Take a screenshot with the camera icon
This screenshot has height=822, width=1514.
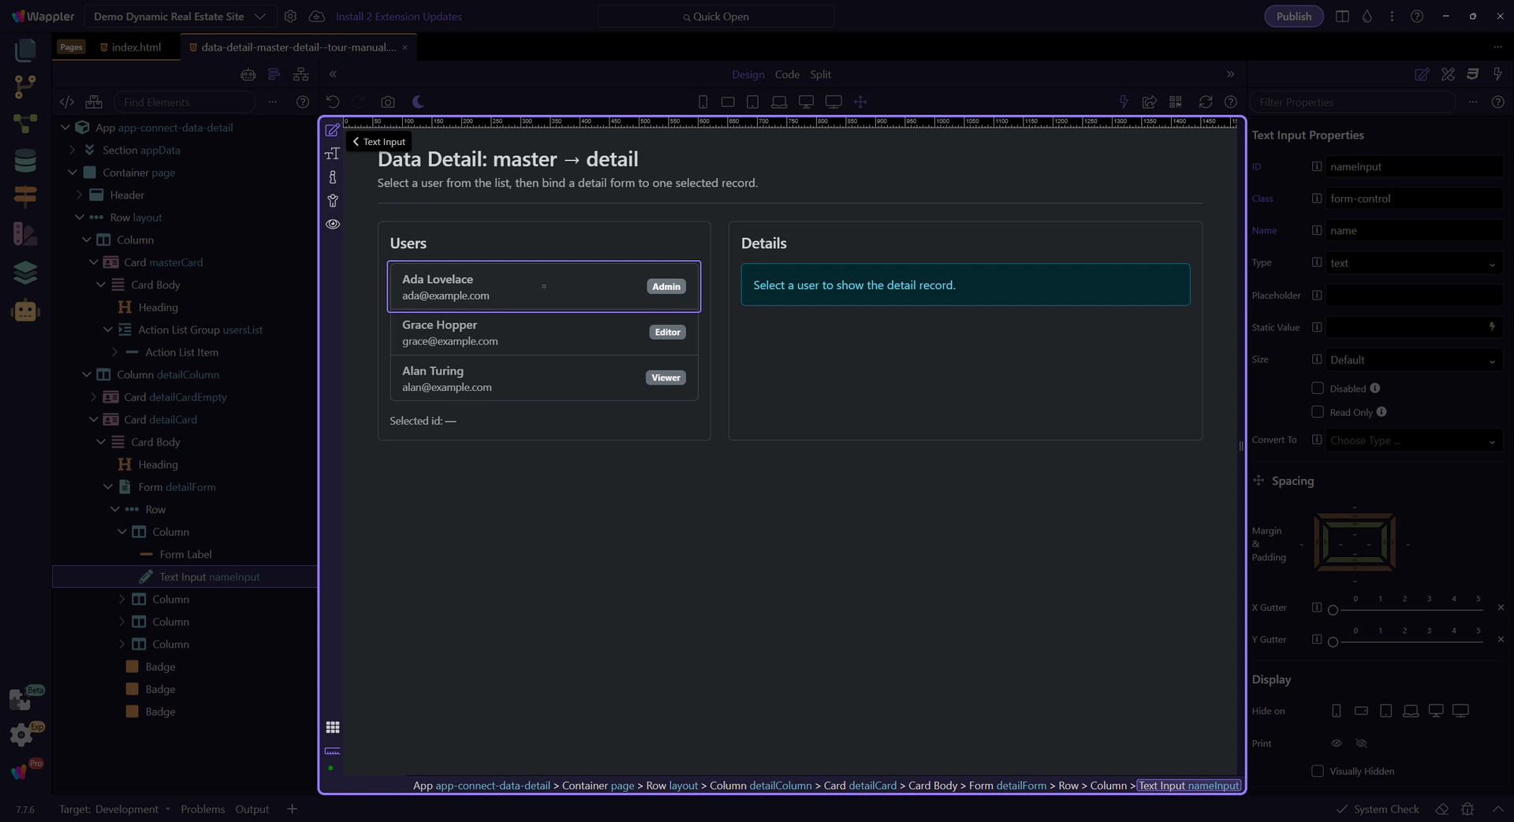[x=387, y=102]
